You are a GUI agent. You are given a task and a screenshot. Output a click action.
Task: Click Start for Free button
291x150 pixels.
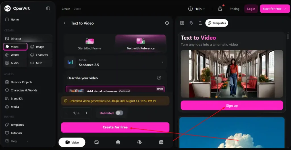[275, 9]
